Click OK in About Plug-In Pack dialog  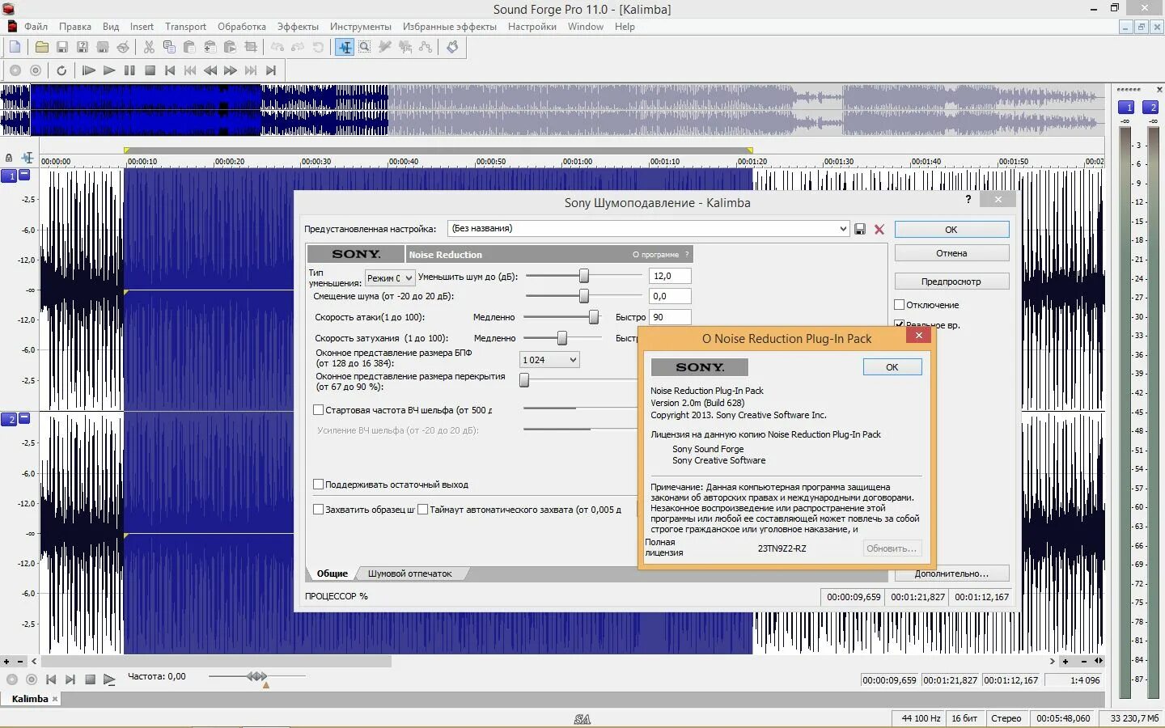click(892, 367)
